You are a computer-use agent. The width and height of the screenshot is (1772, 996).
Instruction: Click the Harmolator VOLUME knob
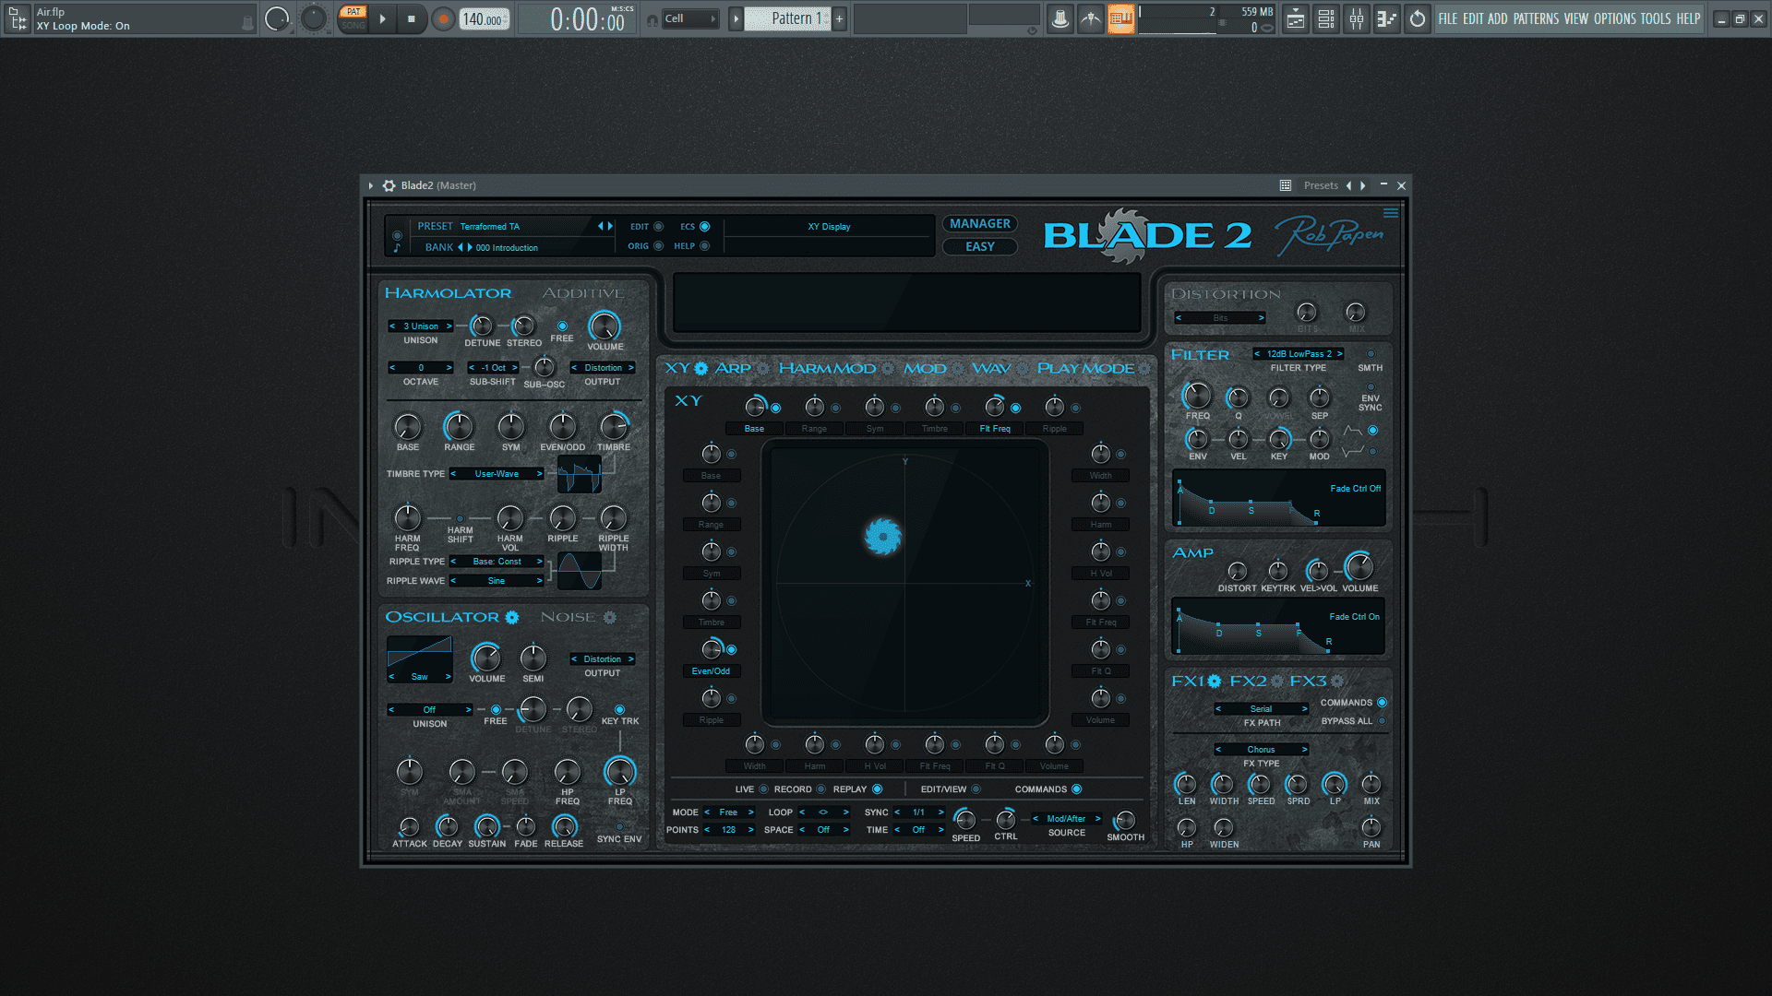tap(605, 326)
